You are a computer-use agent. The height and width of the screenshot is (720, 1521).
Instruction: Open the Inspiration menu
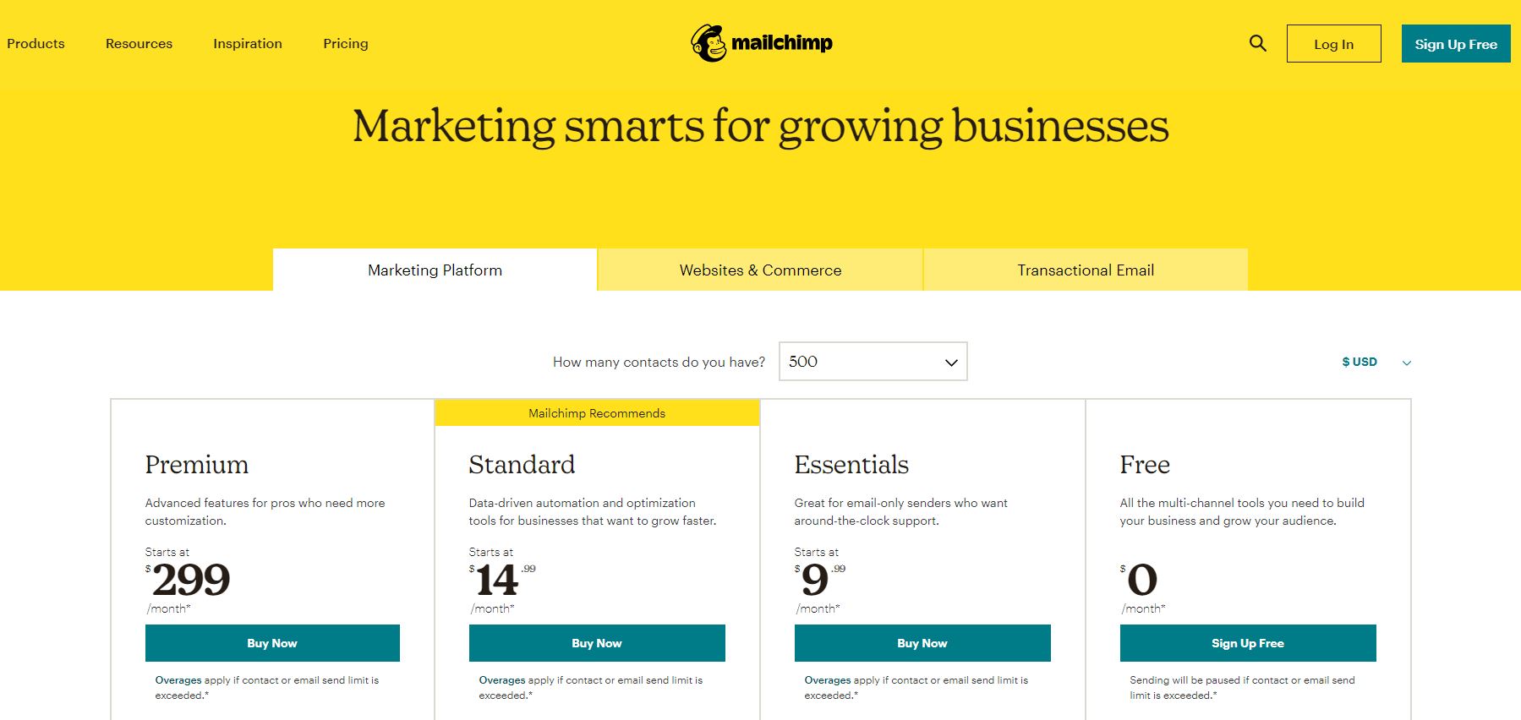248,43
